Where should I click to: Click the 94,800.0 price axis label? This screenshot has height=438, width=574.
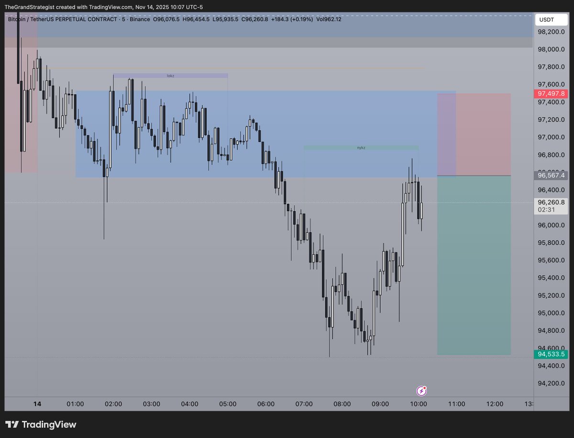tap(552, 331)
